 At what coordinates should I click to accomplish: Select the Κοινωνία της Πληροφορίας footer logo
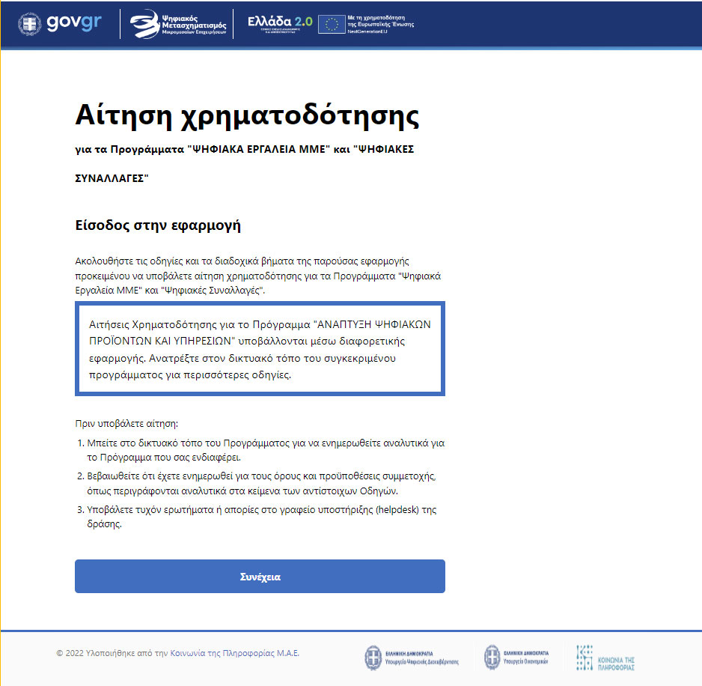(x=603, y=657)
